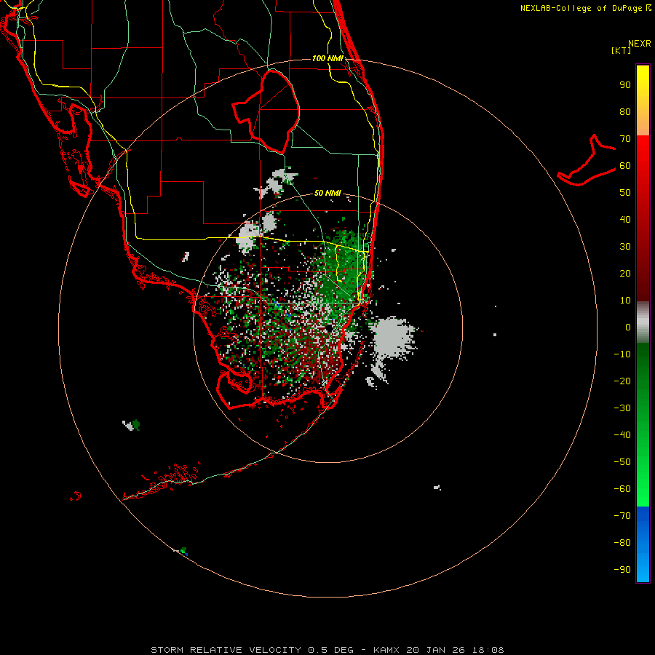Click the bright green segment near -60

[643, 489]
